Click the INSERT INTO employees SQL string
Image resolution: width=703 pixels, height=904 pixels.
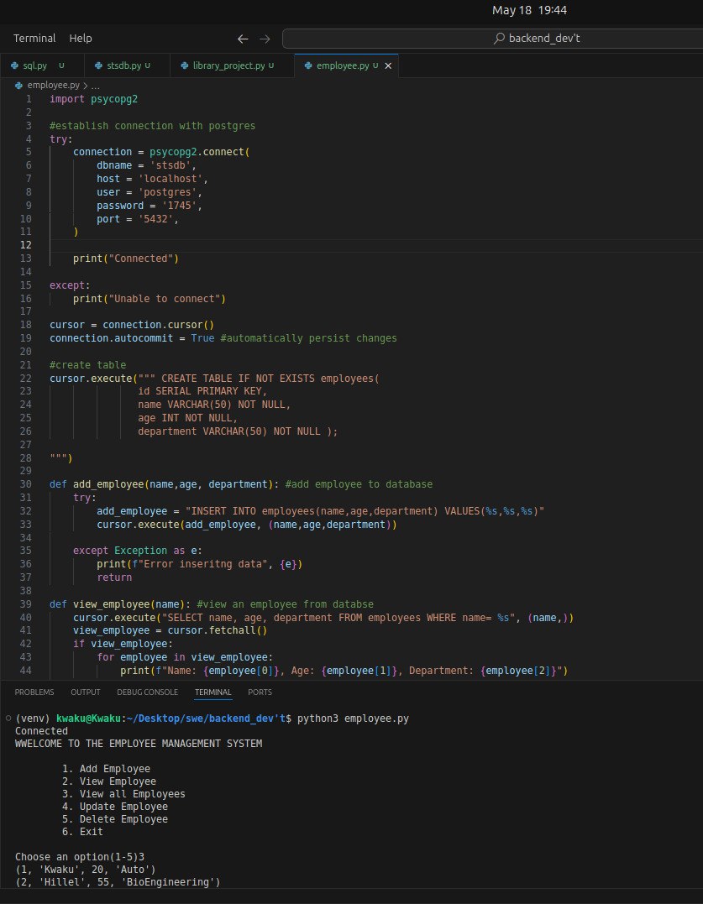click(365, 511)
